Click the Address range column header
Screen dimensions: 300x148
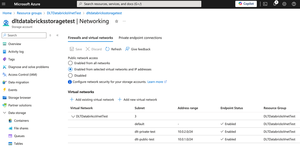click(188, 108)
